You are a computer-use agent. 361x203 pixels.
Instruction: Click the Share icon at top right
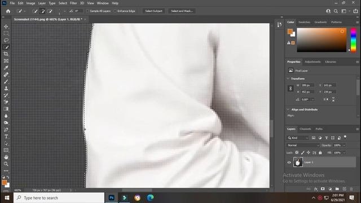point(356,11)
